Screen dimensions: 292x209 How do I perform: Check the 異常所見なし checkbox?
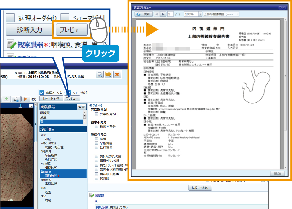pos(96,114)
